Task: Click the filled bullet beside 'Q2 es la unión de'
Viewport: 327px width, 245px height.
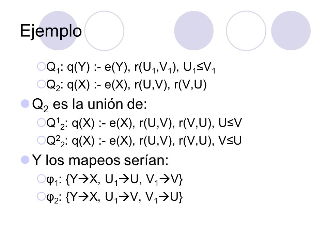Action: [25, 103]
